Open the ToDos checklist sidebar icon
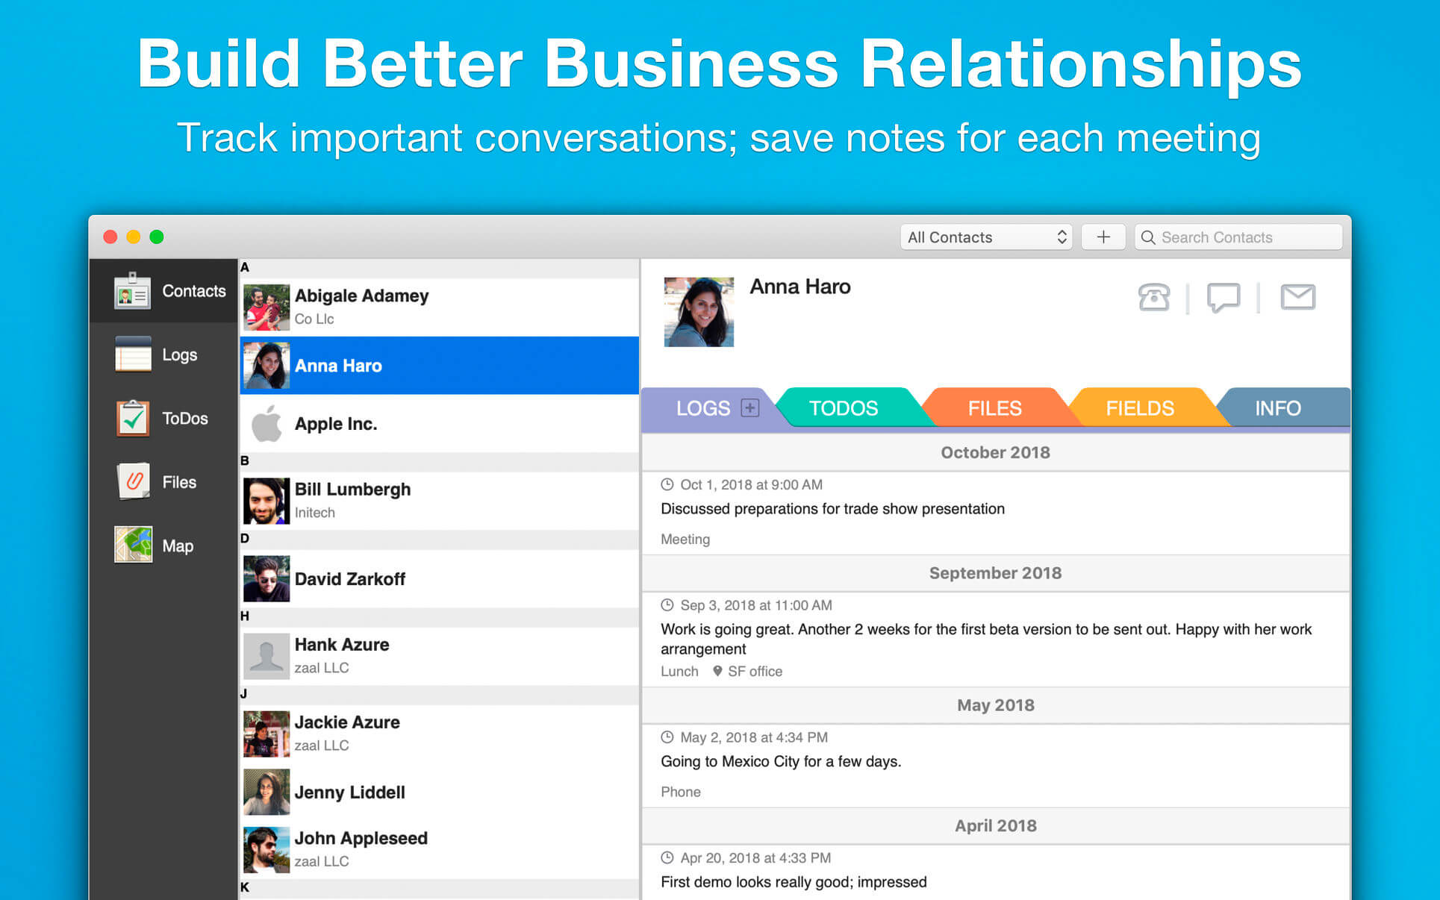The width and height of the screenshot is (1440, 900). 134,418
